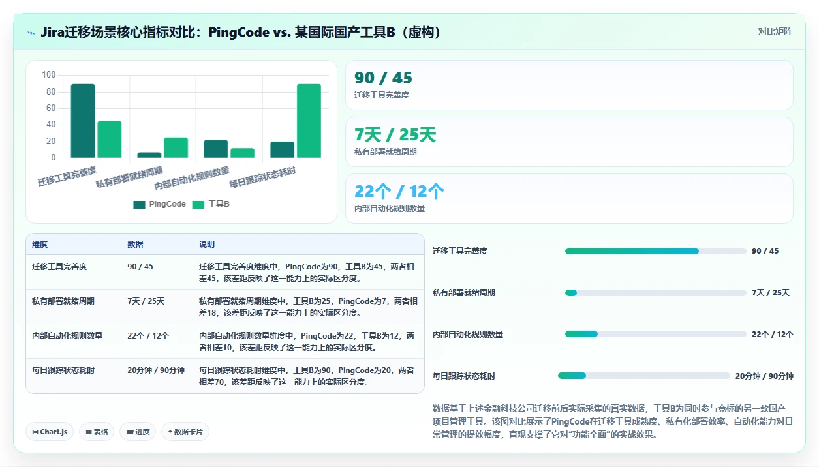Click the footnote paragraph starting 数据基于上述
819x467 pixels.
click(613, 421)
